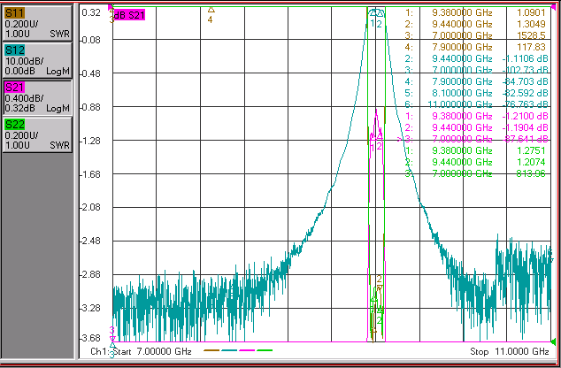Image resolution: width=561 pixels, height=368 pixels.
Task: Click the -0.88 Y-axis label
Action: pyautogui.click(x=89, y=107)
